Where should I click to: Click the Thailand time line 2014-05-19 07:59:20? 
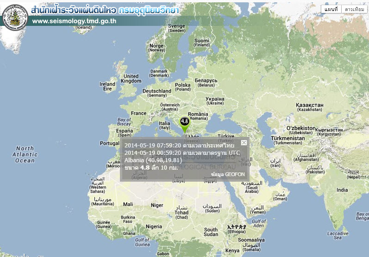(x=179, y=146)
